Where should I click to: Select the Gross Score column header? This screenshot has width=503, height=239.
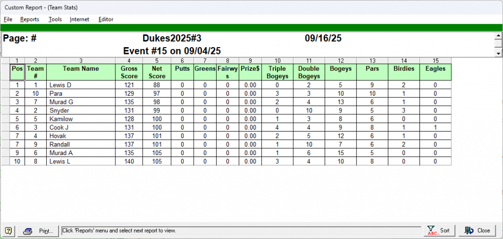pyautogui.click(x=129, y=72)
